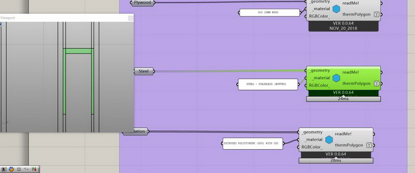The height and width of the screenshot is (173, 415).
Task: Click the EXTRUDED POLYSTYRENE (XPS) text panel
Action: pyautogui.click(x=253, y=144)
